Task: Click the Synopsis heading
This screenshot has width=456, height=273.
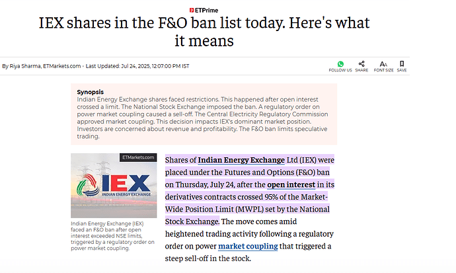Action: (89, 92)
